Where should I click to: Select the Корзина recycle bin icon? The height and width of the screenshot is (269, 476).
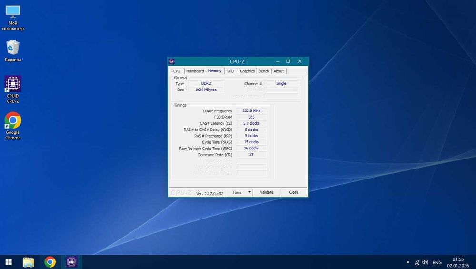tap(13, 50)
